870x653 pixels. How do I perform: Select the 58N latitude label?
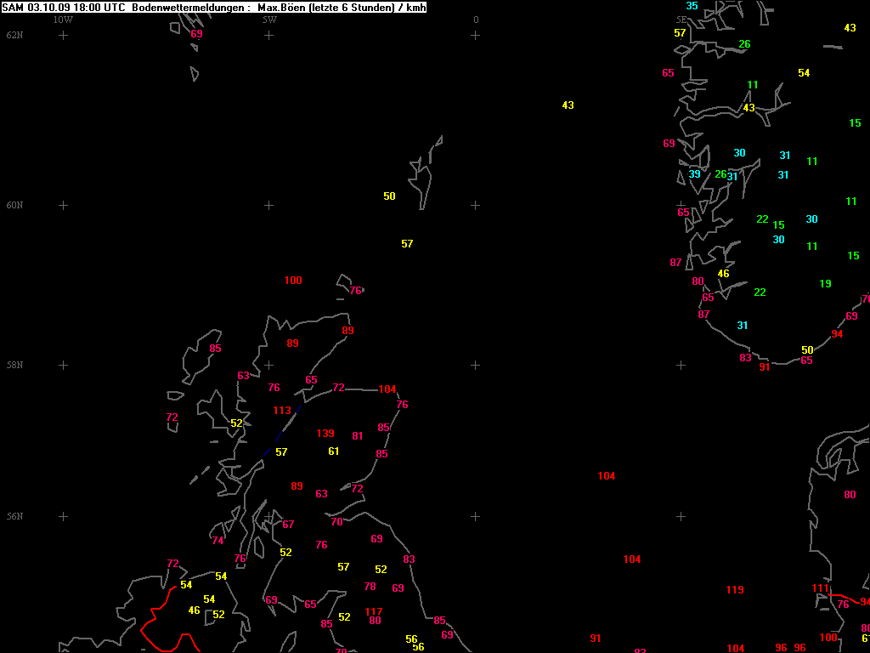[x=14, y=365]
